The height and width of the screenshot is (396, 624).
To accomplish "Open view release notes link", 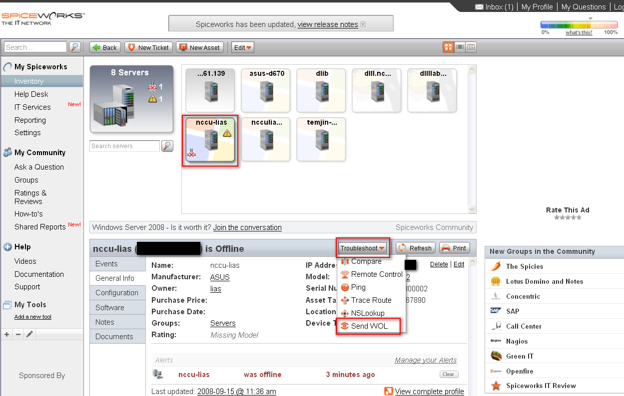I will [x=328, y=24].
